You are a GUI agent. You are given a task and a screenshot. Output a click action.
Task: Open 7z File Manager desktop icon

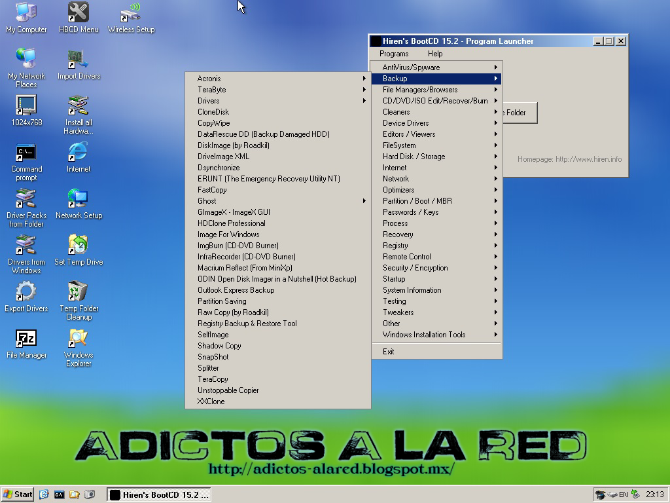[x=26, y=344]
